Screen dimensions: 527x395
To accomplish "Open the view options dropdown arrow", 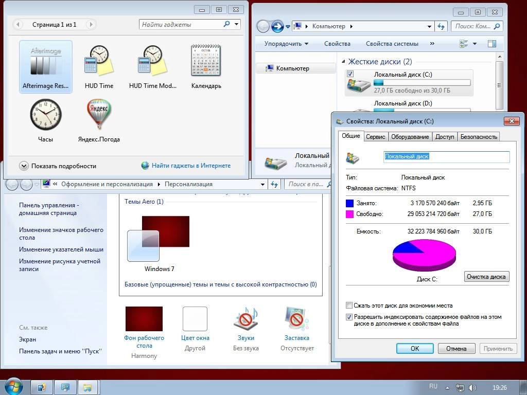I will (475, 44).
